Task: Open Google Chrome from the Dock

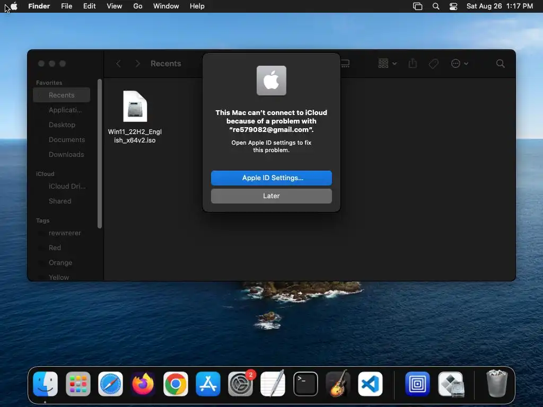Action: coord(176,384)
